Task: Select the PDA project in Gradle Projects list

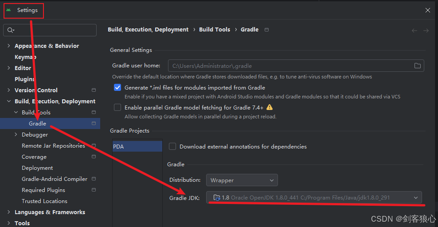Action: [x=137, y=146]
